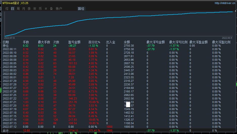Image resolution: width=237 pixels, height=134 pixels.
Task: Select the 2022.08.04 date row
Action: [10, 67]
